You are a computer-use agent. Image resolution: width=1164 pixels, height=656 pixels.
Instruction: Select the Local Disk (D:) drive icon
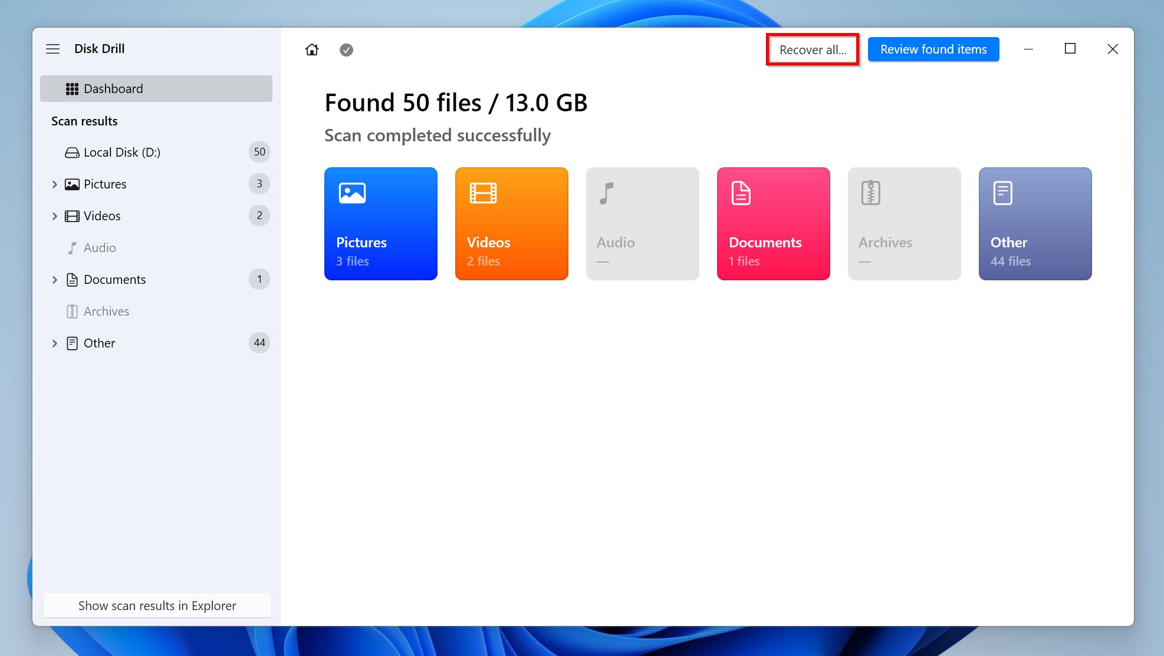click(71, 152)
